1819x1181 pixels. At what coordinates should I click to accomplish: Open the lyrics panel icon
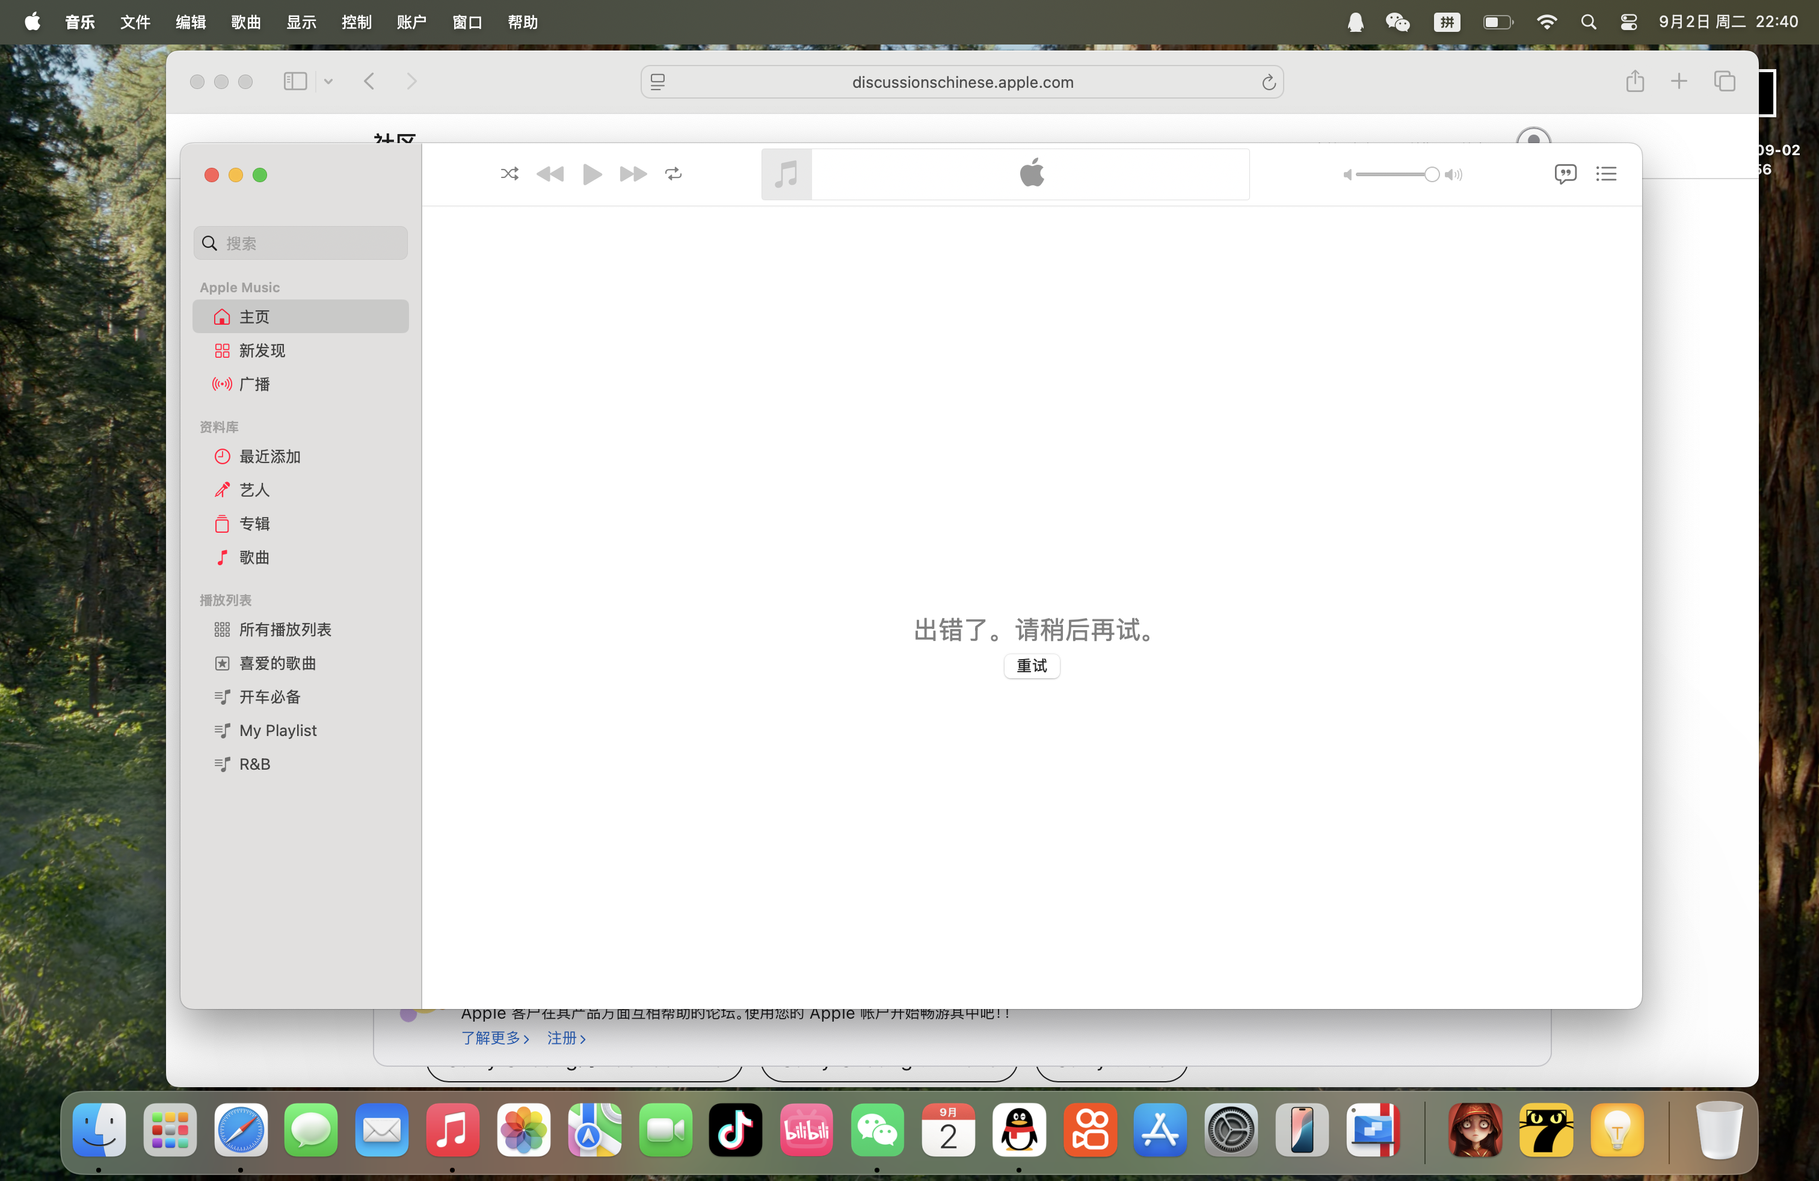coord(1565,174)
